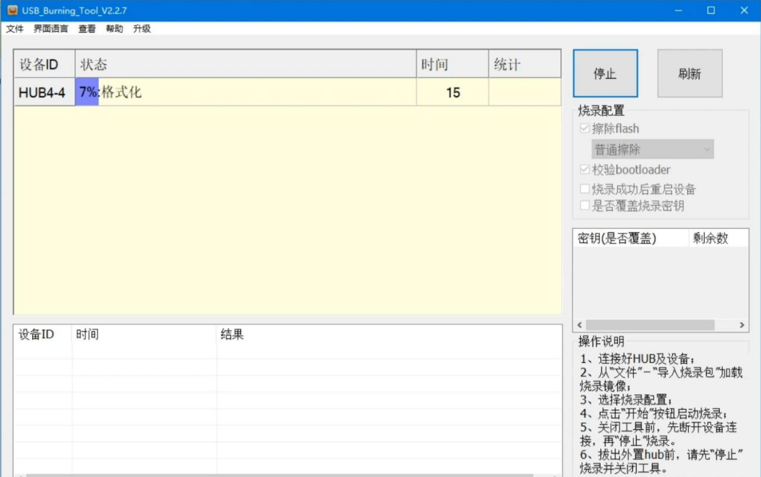The width and height of the screenshot is (761, 477).
Task: Open the 界面语言 menu
Action: [51, 29]
